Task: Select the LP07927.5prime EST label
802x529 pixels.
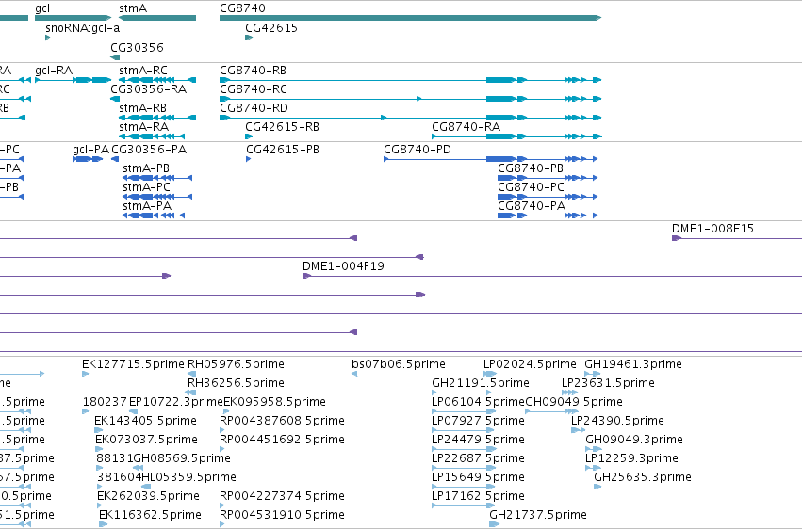Action: (x=478, y=421)
